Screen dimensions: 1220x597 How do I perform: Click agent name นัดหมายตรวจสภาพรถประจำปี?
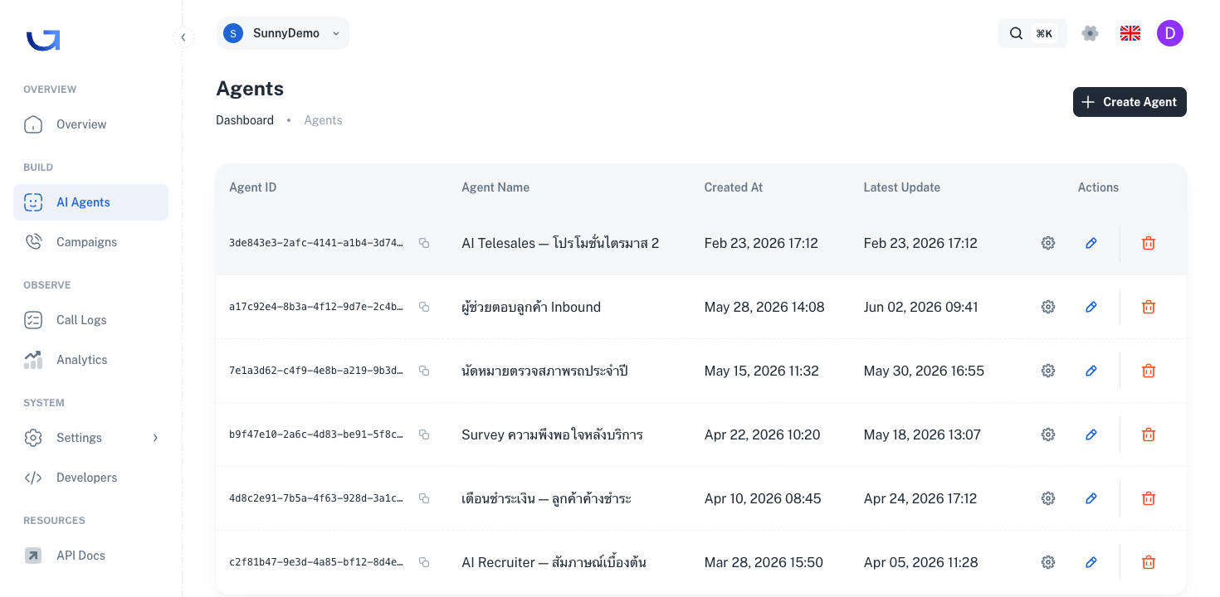[544, 371]
